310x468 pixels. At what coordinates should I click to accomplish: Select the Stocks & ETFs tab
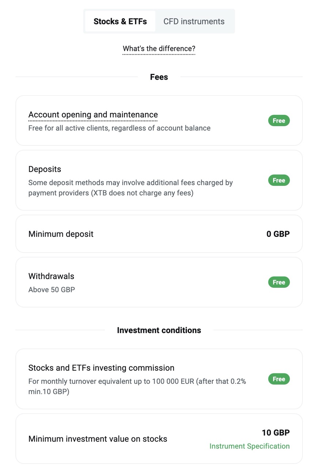pyautogui.click(x=120, y=21)
